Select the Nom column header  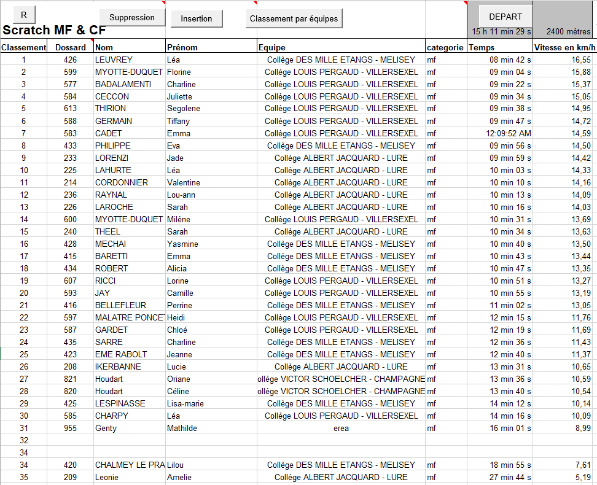coord(130,47)
